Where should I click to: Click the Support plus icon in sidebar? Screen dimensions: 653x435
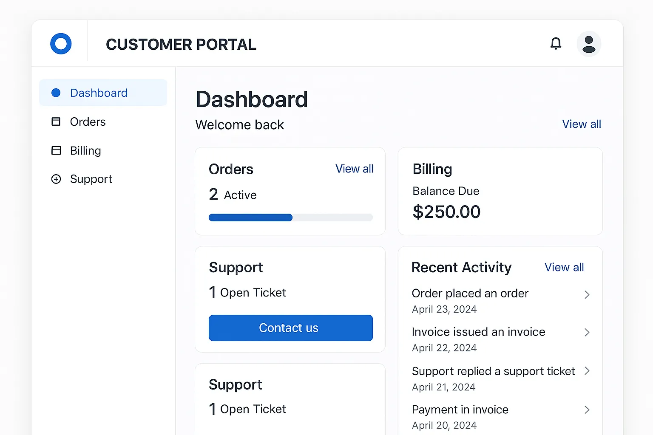pos(56,179)
